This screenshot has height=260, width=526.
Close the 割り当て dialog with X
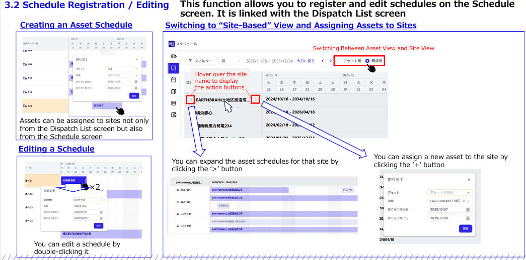[x=469, y=179]
